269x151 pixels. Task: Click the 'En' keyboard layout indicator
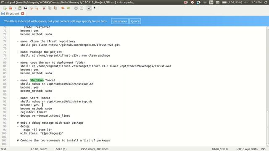(211, 3)
